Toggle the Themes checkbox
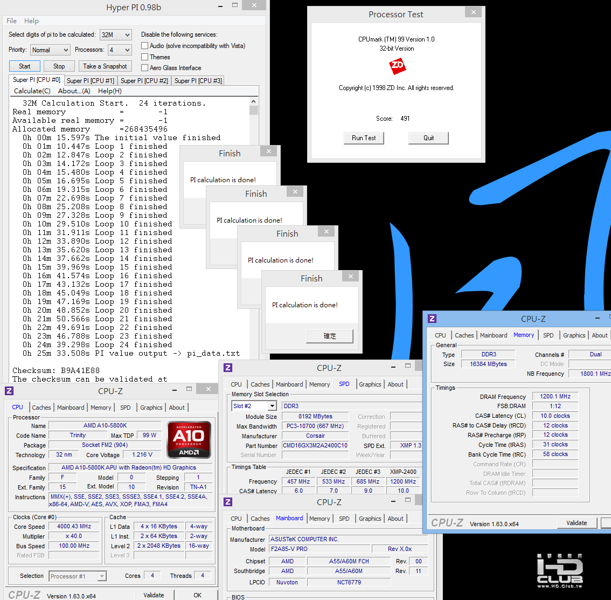 point(144,57)
